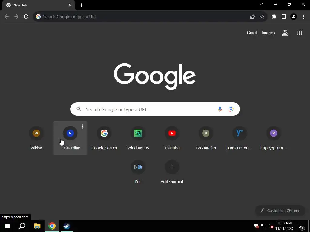
Task: Open the Windows 96 shortcut
Action: point(138,138)
